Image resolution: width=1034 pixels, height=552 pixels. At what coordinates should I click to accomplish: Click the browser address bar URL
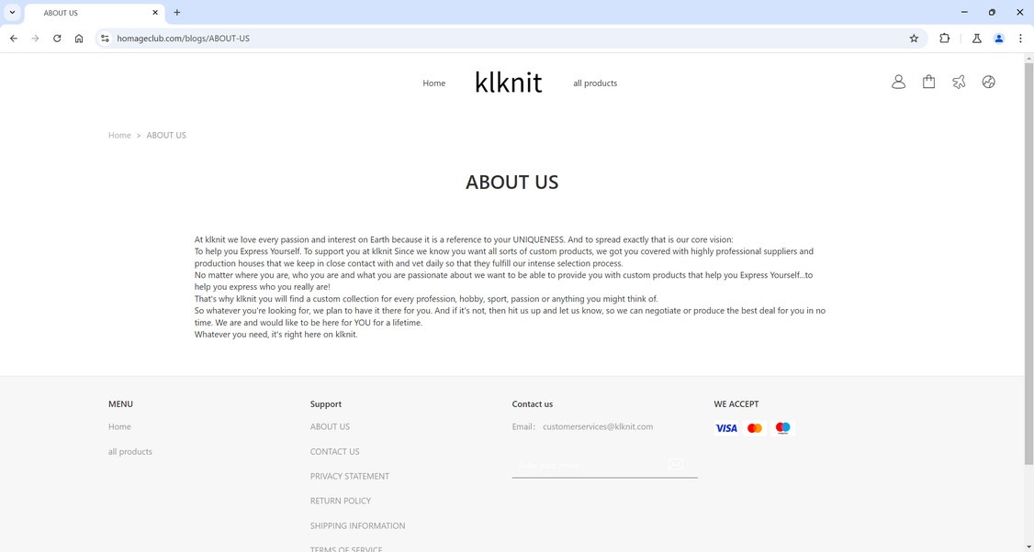184,39
